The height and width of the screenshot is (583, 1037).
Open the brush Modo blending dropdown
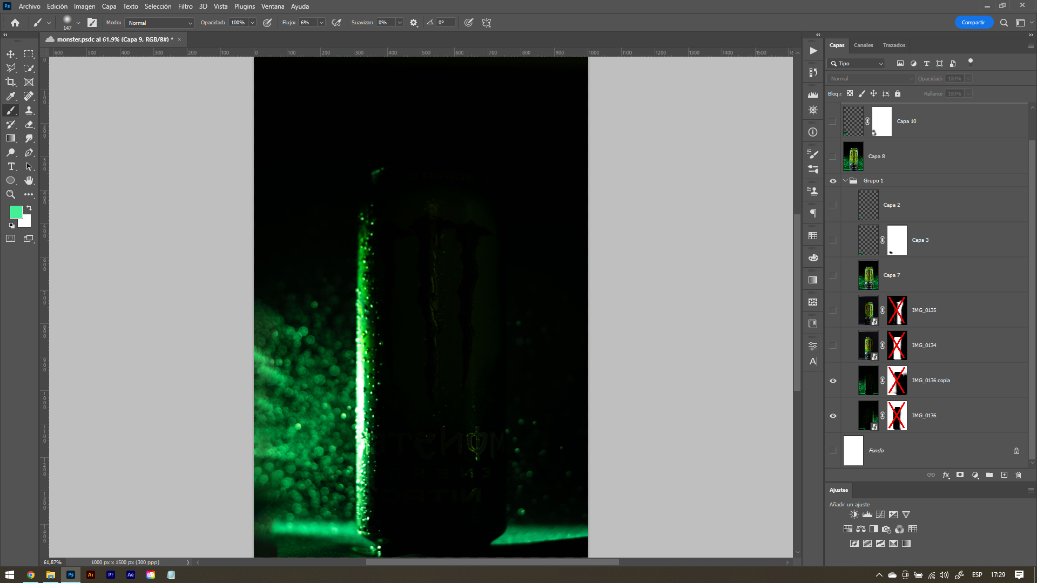pos(160,23)
